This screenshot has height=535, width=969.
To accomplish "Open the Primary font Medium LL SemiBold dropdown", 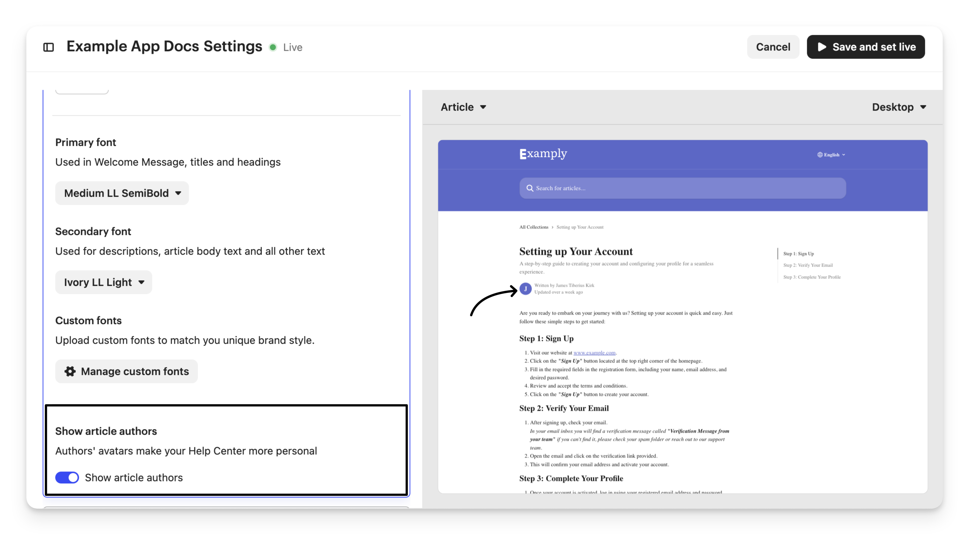I will coord(122,193).
